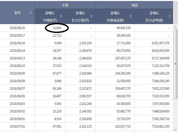Select date cell 2018/07/31

coord(17,127)
